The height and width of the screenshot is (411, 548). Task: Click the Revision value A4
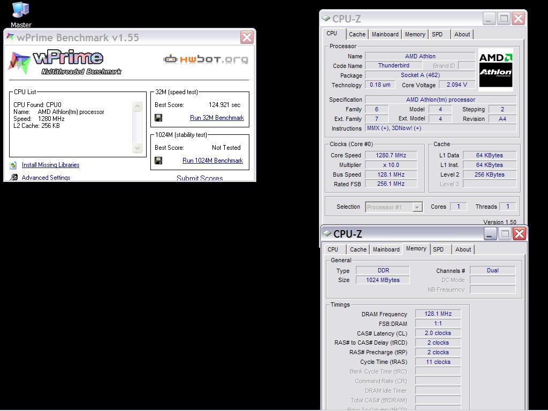click(502, 119)
